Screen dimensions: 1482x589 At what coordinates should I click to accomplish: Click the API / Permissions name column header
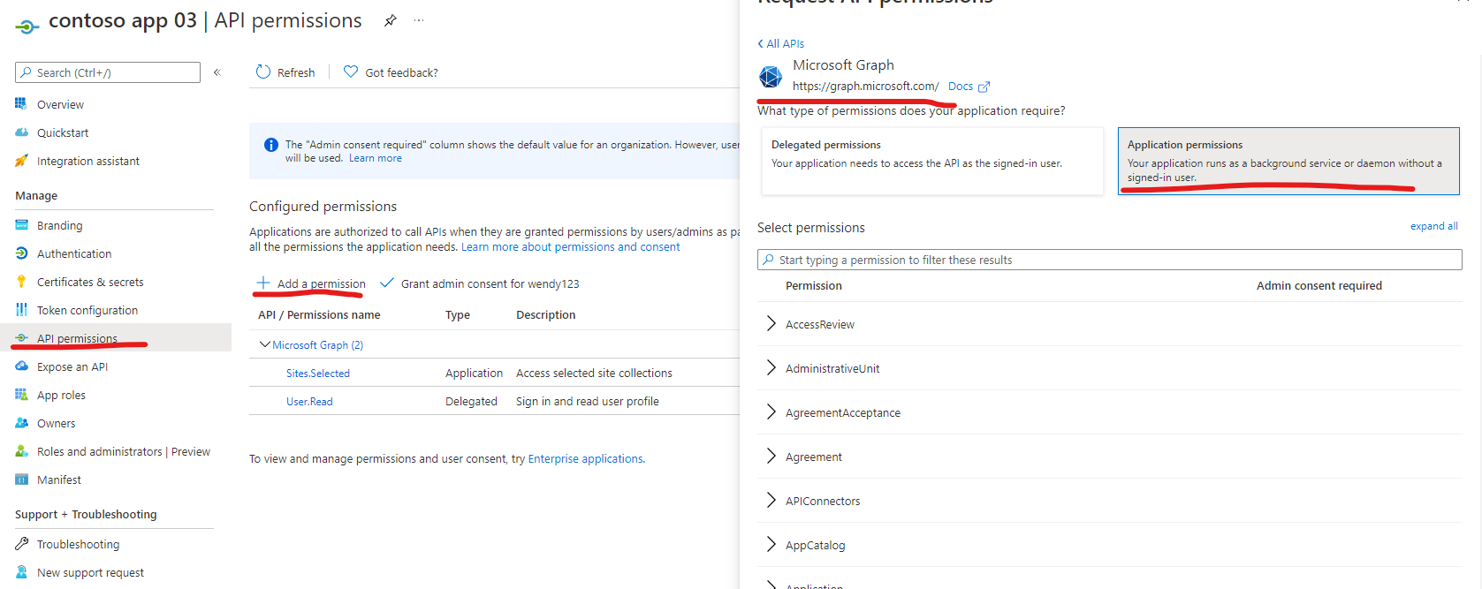[319, 315]
